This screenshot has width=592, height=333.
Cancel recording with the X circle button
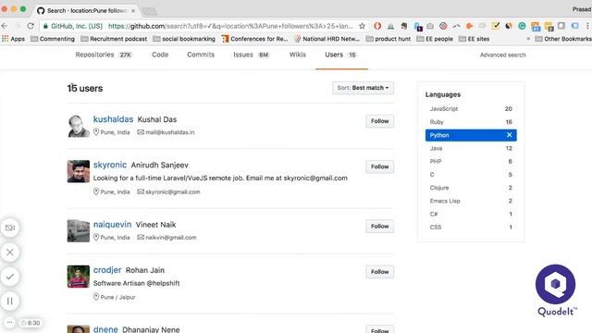point(10,253)
